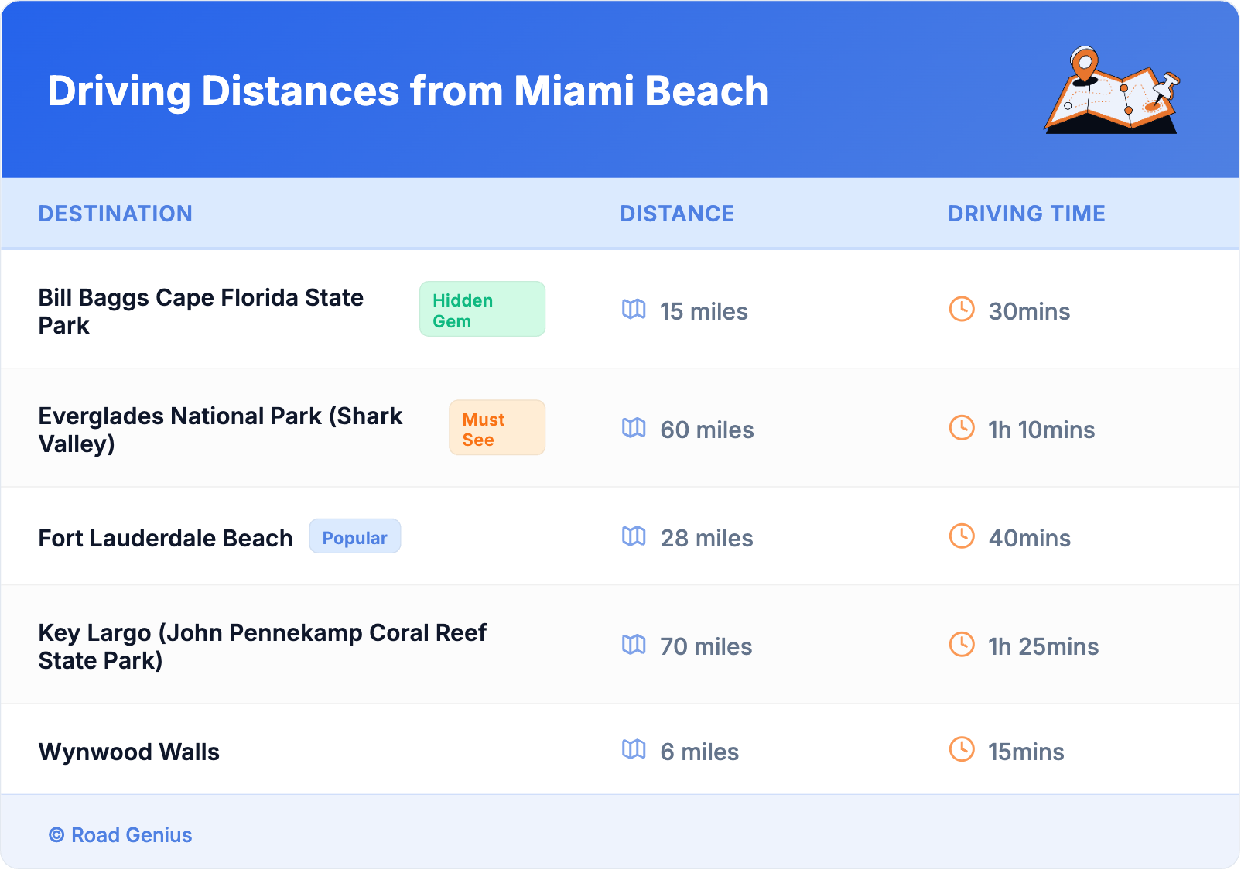
Task: Click the Destination column header
Action: (x=115, y=214)
